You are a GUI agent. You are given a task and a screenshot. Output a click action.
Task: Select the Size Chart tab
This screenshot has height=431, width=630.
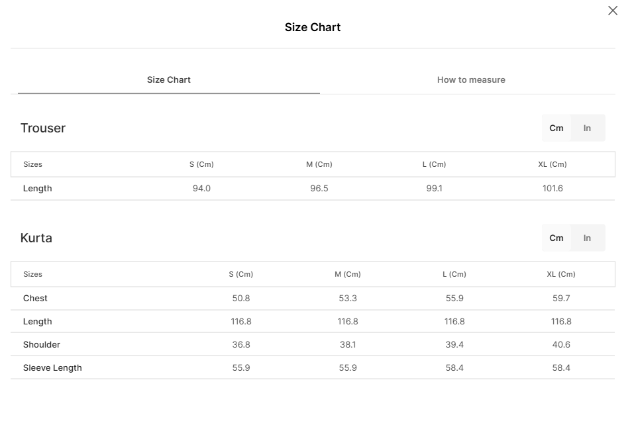tap(169, 79)
